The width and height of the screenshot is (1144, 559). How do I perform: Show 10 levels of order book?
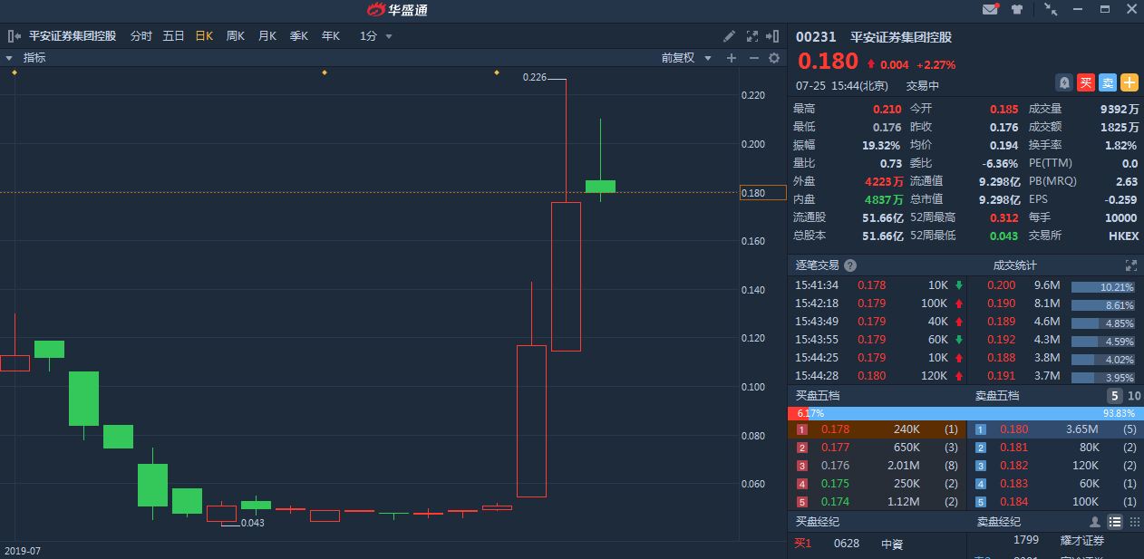pyautogui.click(x=1134, y=396)
